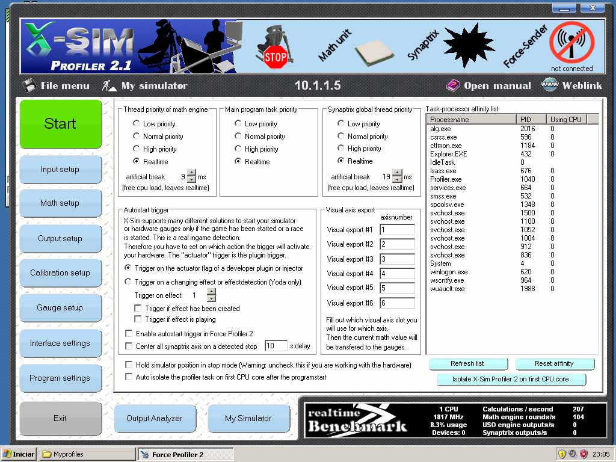Select Normal priority for Synaptrix global thread
The width and height of the screenshot is (616, 462).
(x=340, y=136)
